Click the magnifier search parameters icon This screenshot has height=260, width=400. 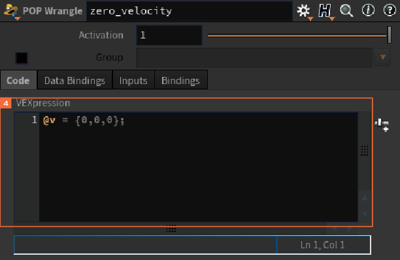346,11
